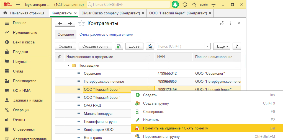Add Контрагенты page to favorites star

pos(81,24)
